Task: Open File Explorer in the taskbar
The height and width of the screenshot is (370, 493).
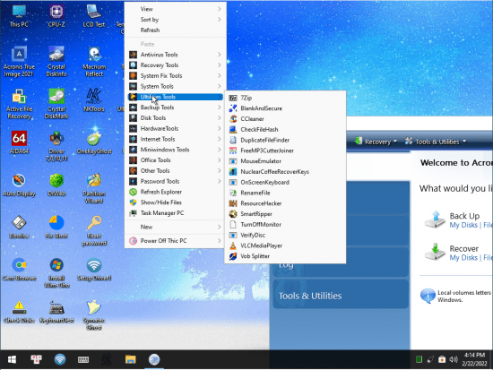Action: tap(131, 359)
